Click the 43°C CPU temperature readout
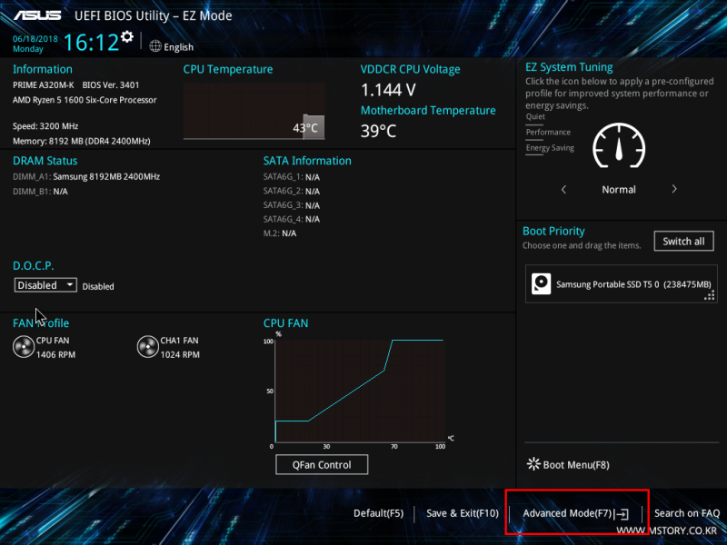727x545 pixels. 305,128
